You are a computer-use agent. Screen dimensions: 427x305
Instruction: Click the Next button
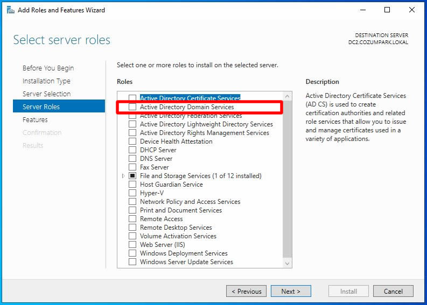(290, 291)
